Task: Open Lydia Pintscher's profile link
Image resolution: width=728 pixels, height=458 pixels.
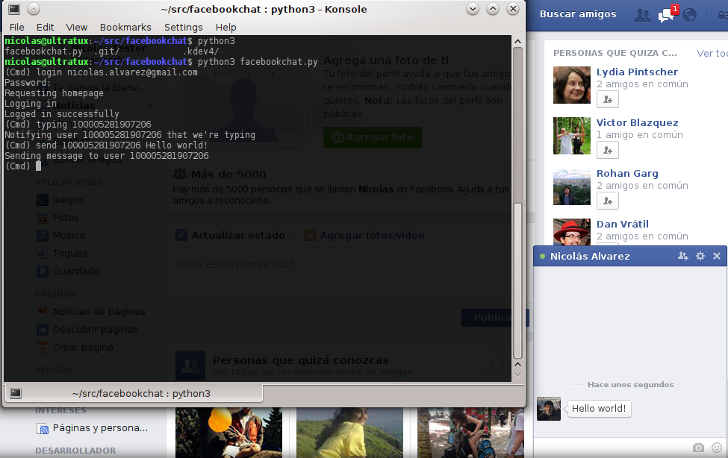Action: pos(637,72)
